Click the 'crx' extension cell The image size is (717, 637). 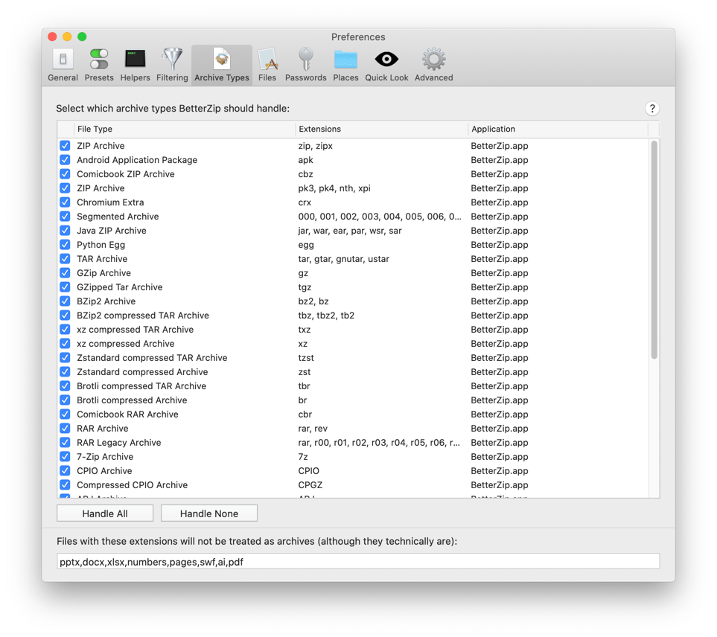coord(305,202)
